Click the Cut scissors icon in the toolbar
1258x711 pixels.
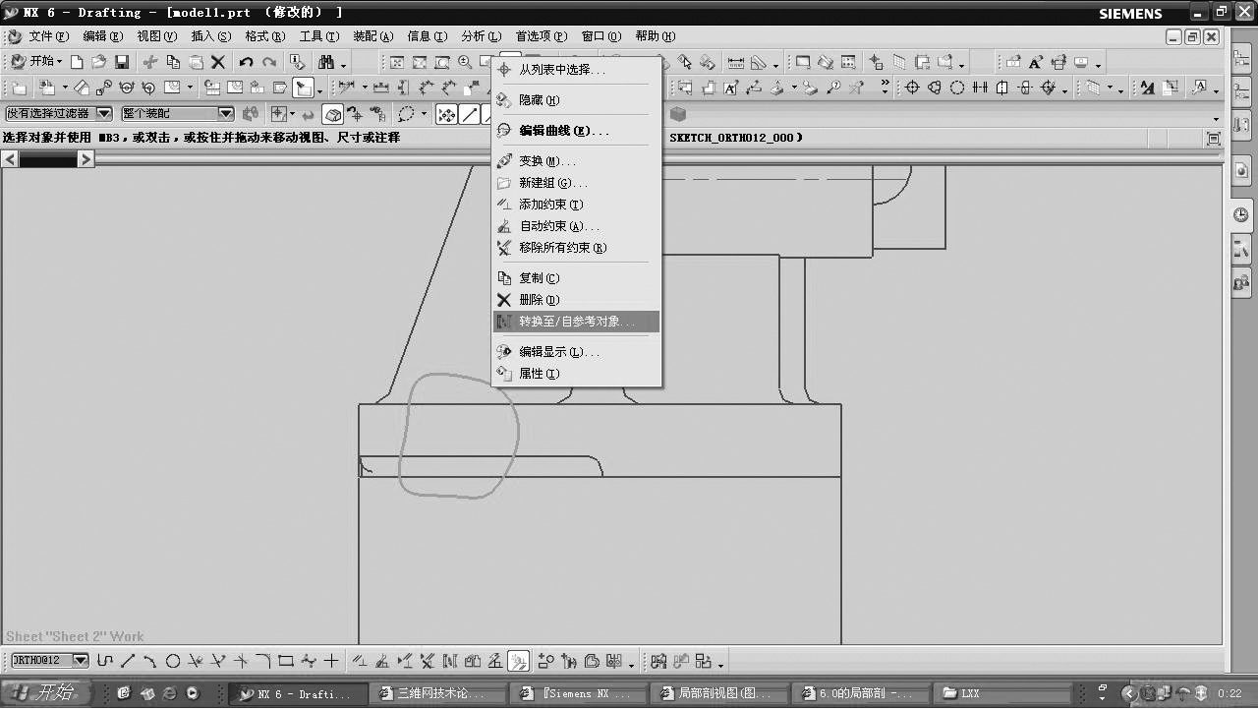click(x=150, y=62)
